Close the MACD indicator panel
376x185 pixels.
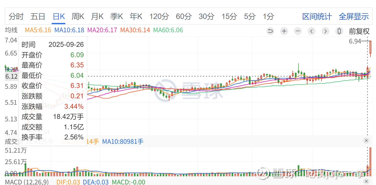pyautogui.click(x=366, y=181)
